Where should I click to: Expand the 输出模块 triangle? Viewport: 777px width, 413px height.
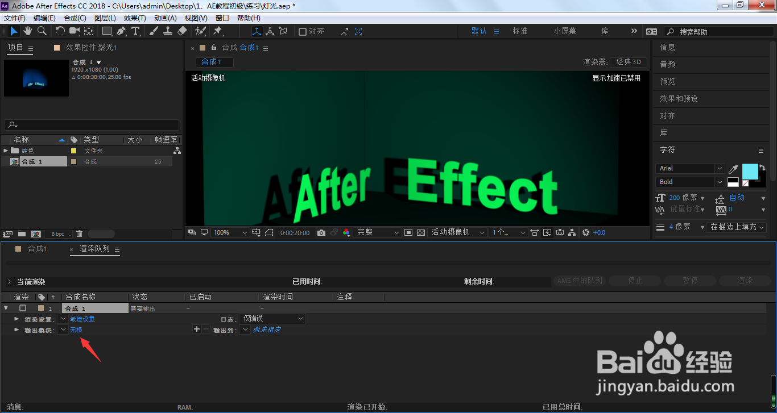pos(16,329)
